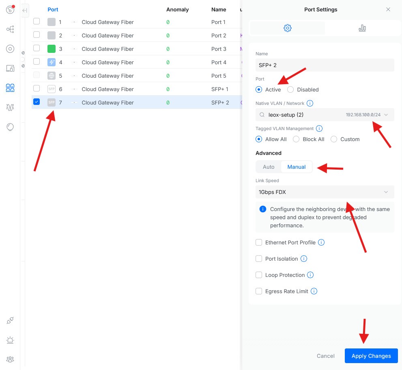Open the Admins & Users sidebar icon
This screenshot has height=370, width=402.
point(10,359)
